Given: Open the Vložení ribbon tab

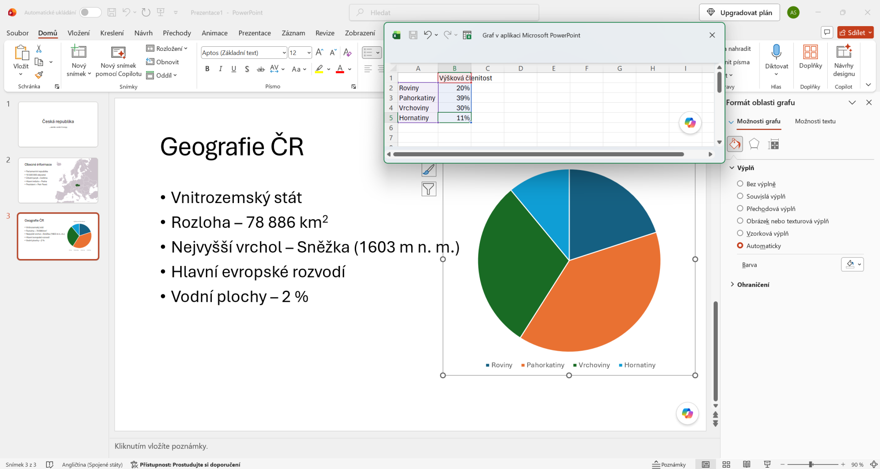Looking at the screenshot, I should click(x=79, y=33).
